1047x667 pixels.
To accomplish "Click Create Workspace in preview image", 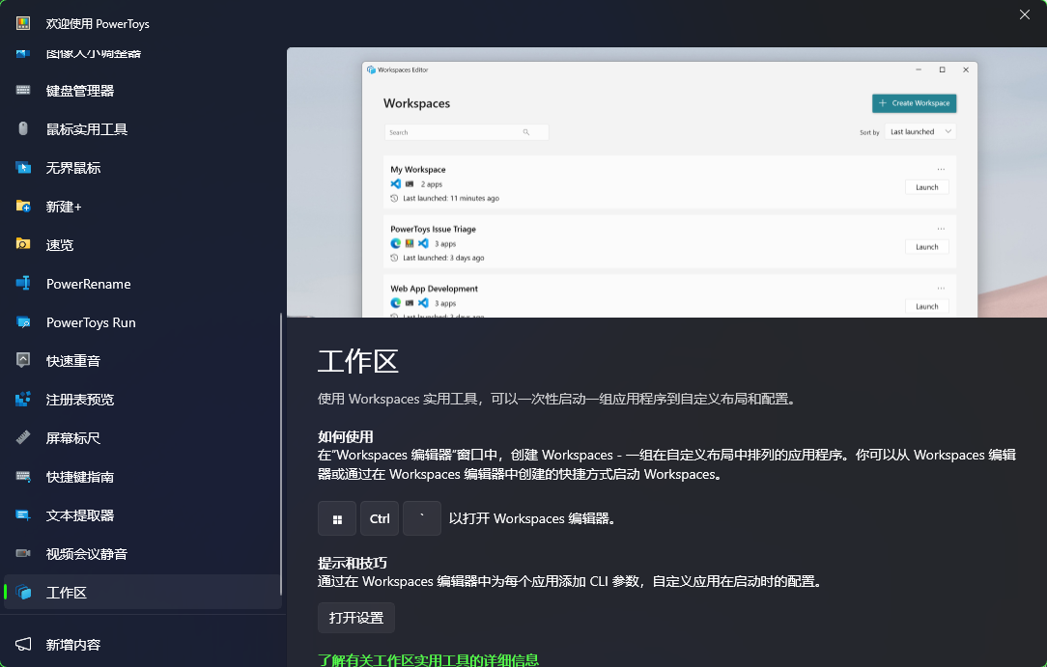I will coord(914,102).
